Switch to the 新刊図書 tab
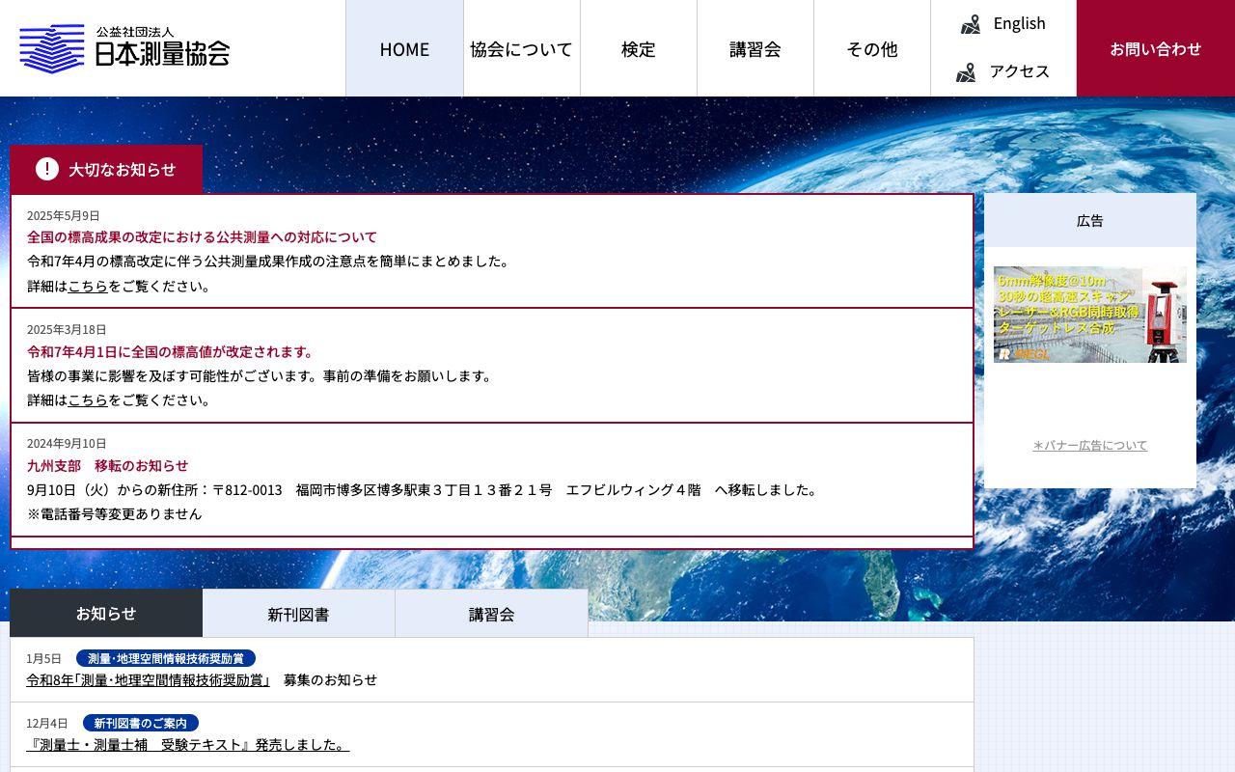The height and width of the screenshot is (772, 1235). pyautogui.click(x=298, y=613)
